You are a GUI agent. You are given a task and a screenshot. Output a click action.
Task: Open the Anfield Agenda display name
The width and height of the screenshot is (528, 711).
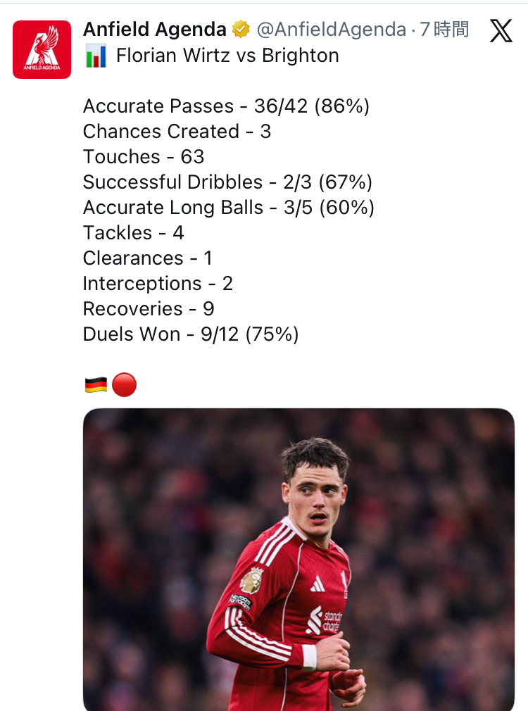[155, 30]
